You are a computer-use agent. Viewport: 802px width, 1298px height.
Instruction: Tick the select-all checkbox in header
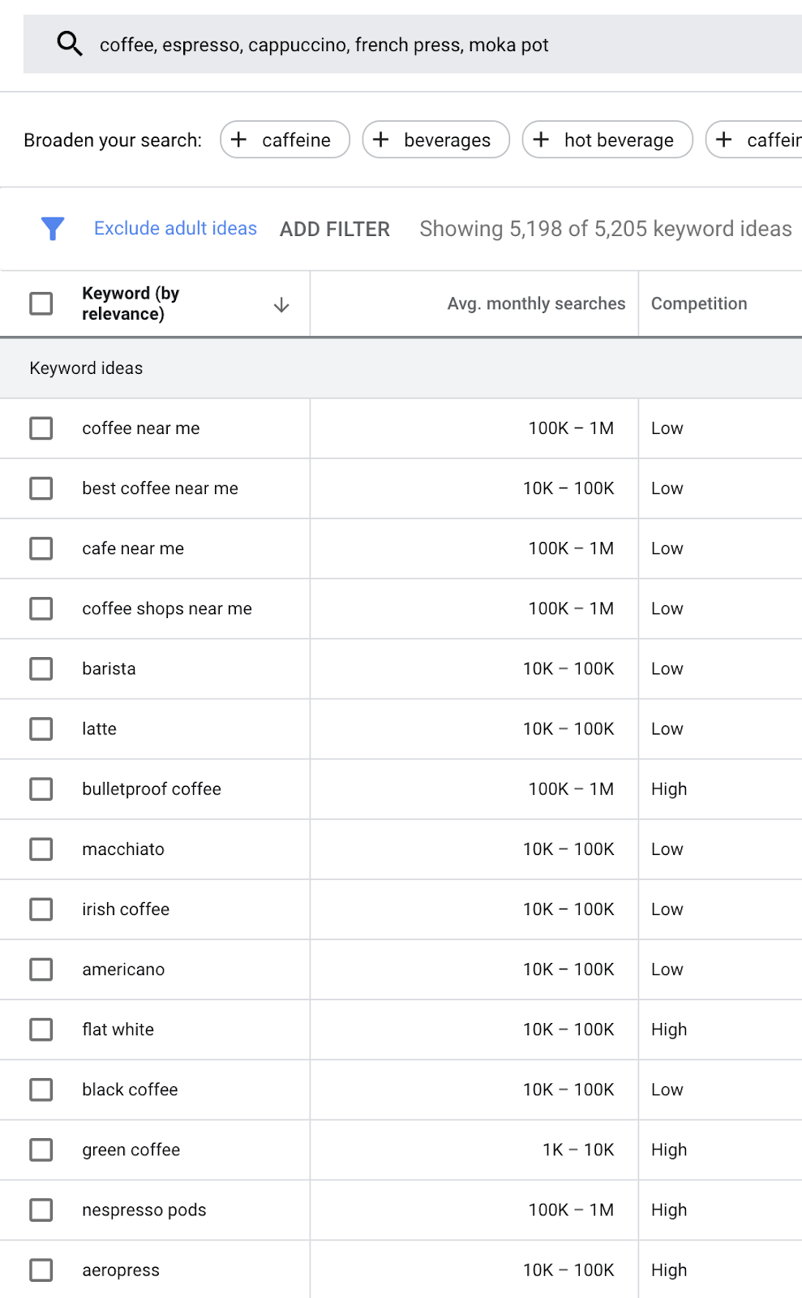click(x=41, y=303)
